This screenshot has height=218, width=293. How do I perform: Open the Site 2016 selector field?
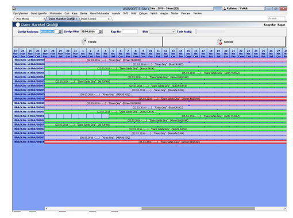pyautogui.click(x=182, y=9)
